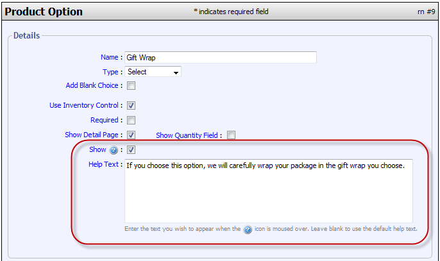Click the Use Inventory Control label link
The width and height of the screenshot is (440, 261).
tap(84, 105)
